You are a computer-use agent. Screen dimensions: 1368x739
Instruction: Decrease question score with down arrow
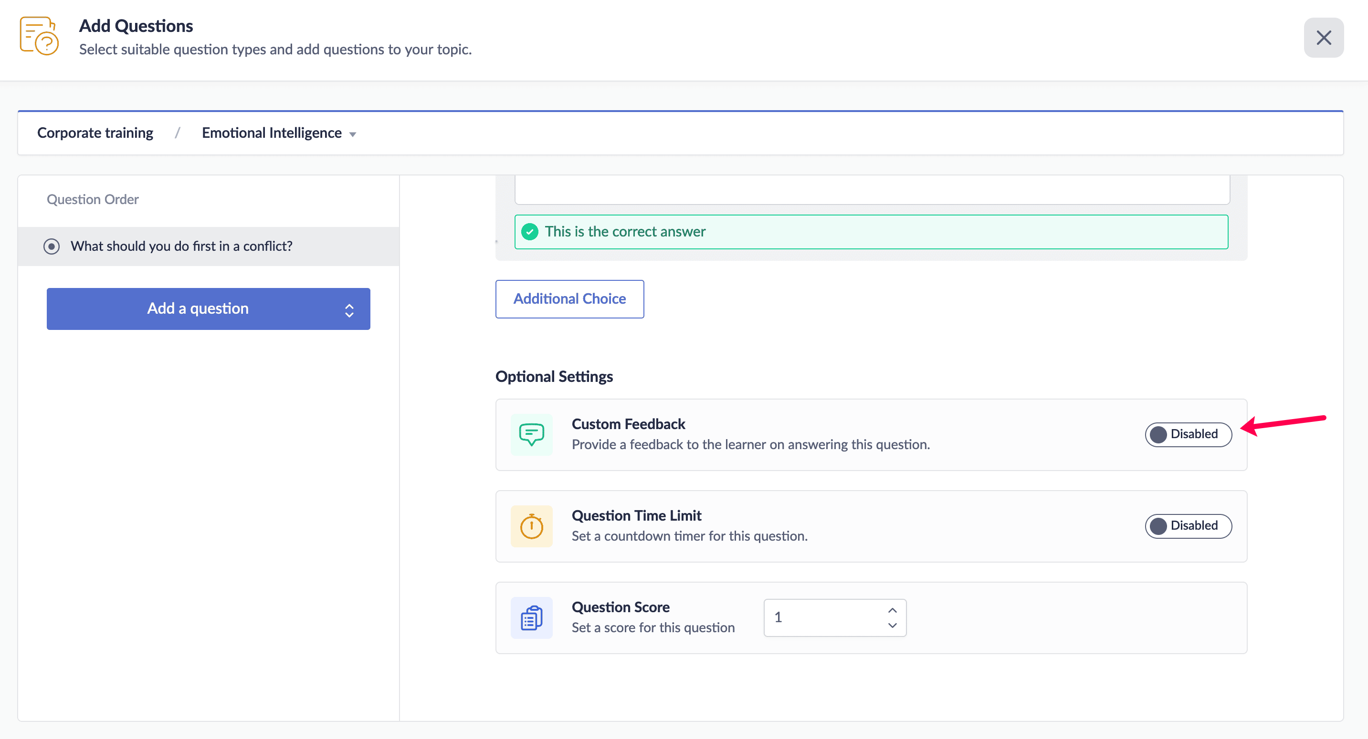[892, 626]
